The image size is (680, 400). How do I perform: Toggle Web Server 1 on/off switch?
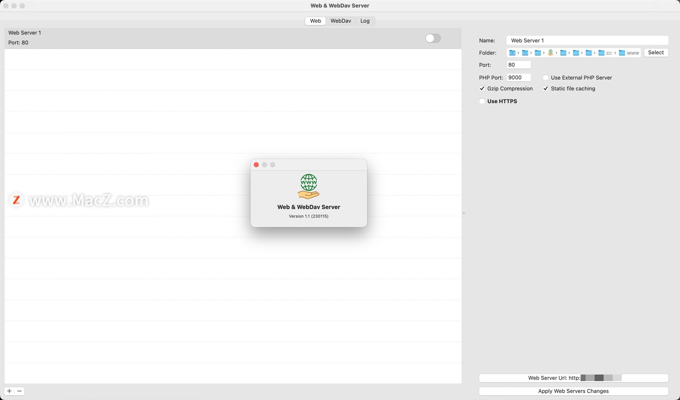pyautogui.click(x=433, y=38)
